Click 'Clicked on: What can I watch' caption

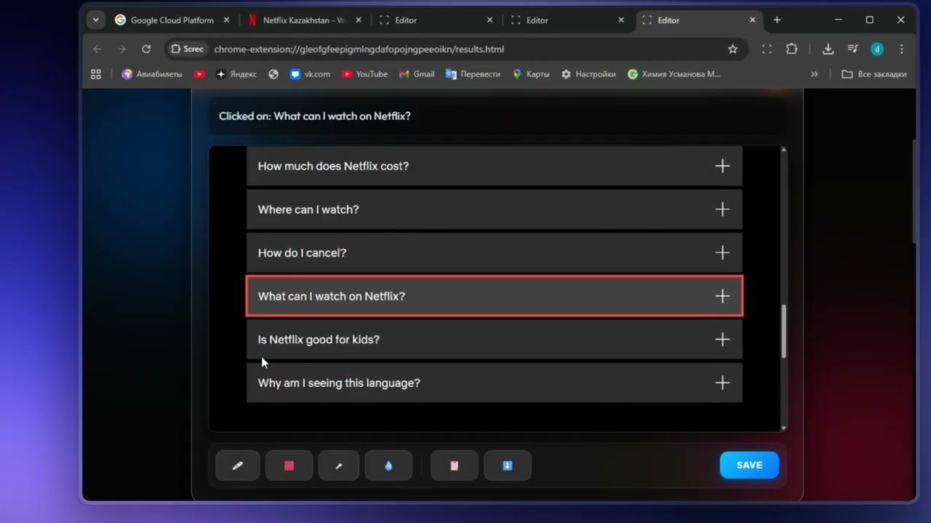pos(315,116)
